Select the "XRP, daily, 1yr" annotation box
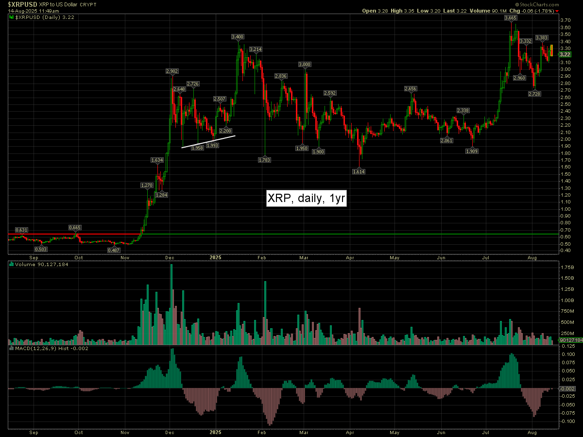 point(306,198)
